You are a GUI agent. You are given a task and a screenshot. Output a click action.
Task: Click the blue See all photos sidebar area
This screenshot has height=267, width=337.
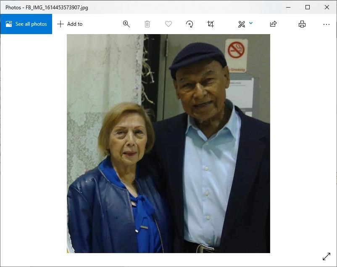(x=26, y=24)
